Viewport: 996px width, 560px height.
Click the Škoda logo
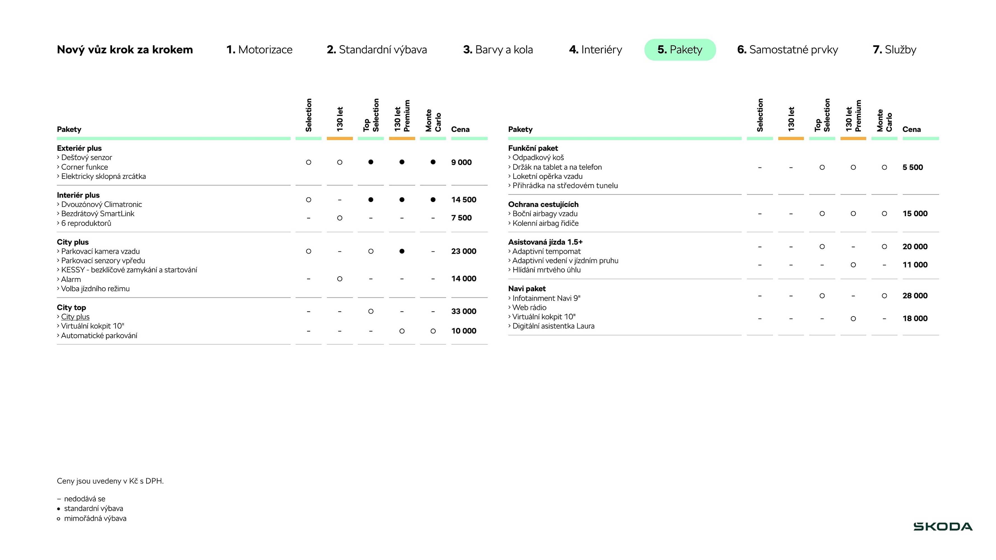coord(943,526)
